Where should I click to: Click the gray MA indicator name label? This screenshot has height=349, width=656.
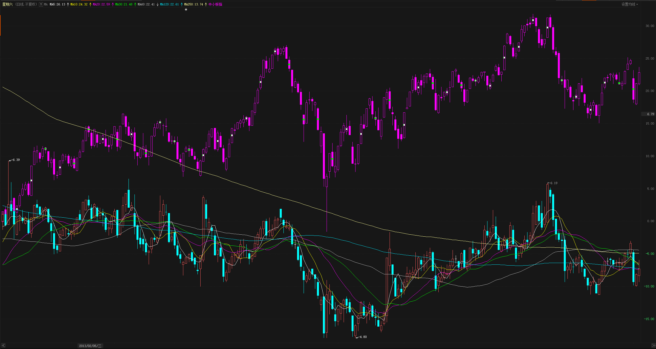(x=46, y=5)
